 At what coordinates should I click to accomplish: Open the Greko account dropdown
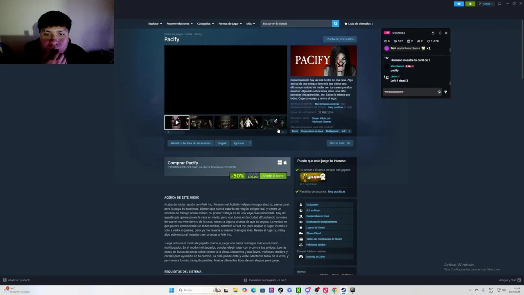click(x=488, y=4)
